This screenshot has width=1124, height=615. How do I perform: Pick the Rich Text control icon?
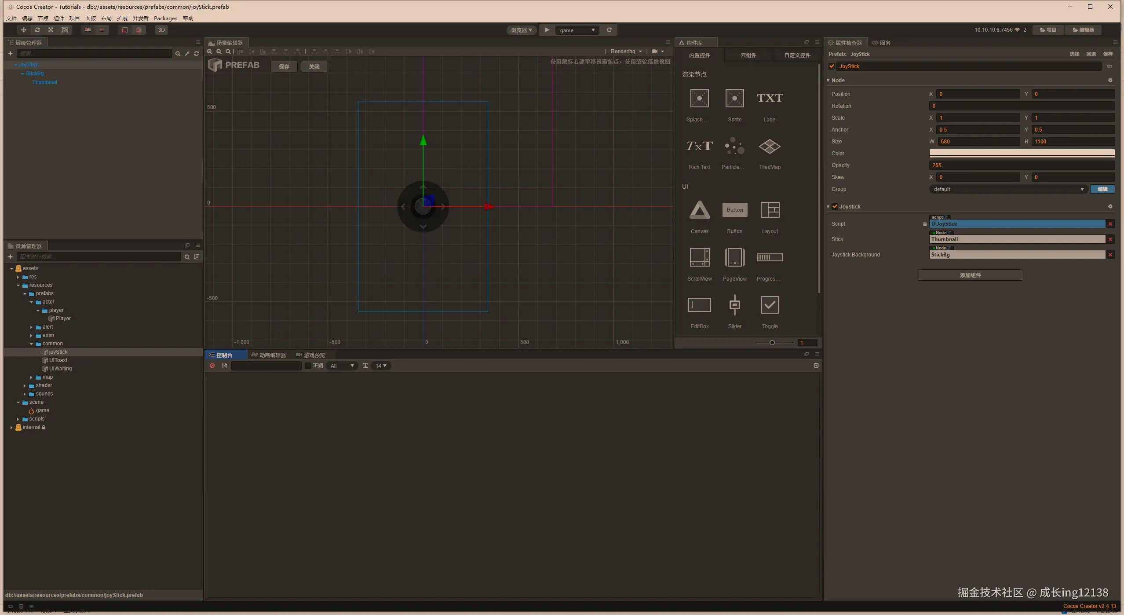(x=699, y=146)
